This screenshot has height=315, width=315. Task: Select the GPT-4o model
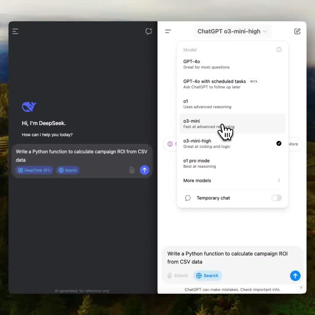click(x=232, y=64)
